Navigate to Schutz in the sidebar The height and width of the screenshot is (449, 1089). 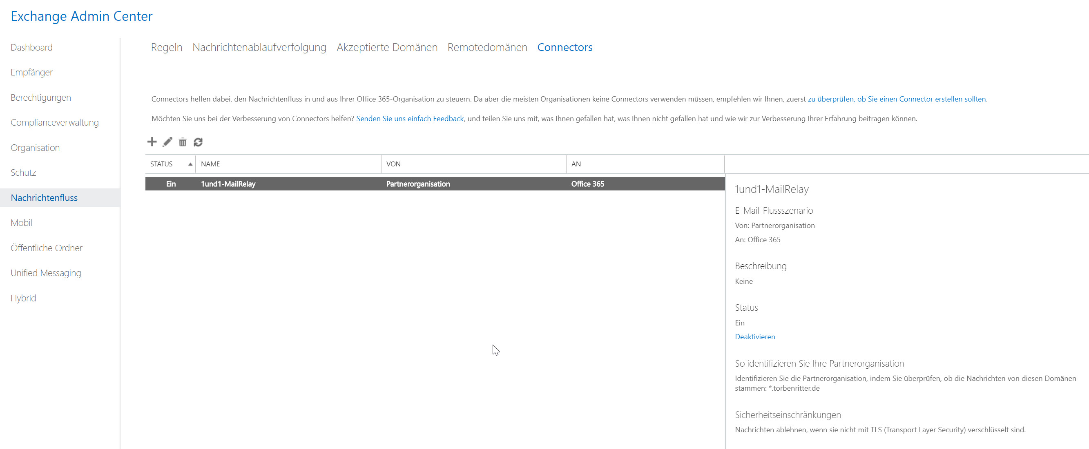click(23, 173)
